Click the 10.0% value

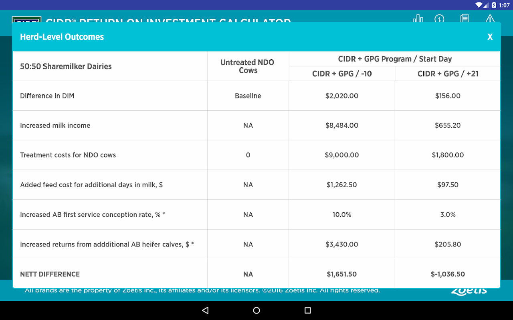pos(342,215)
